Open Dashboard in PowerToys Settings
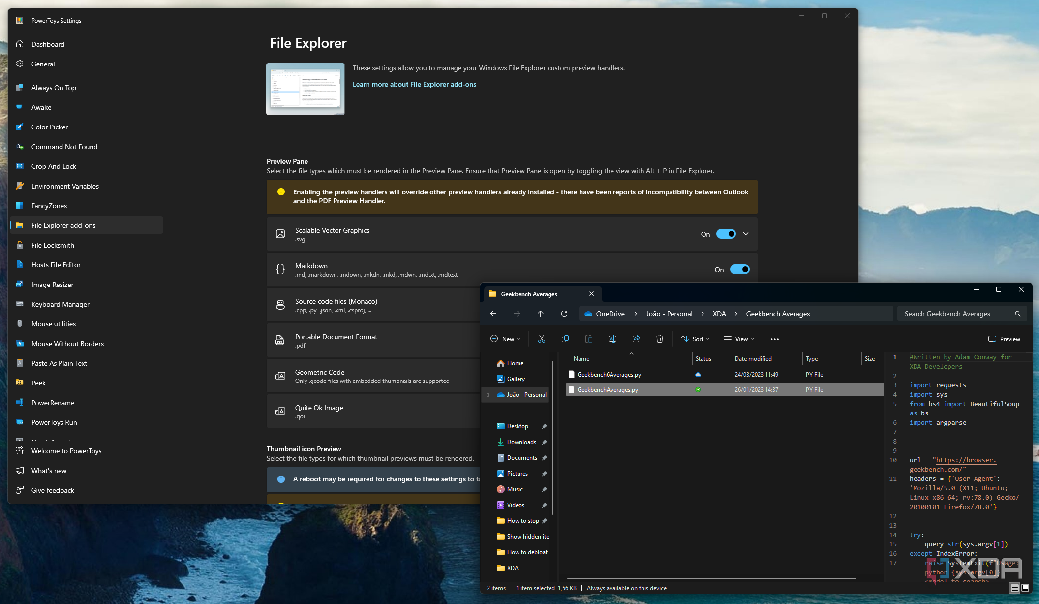The width and height of the screenshot is (1039, 604). [87, 44]
